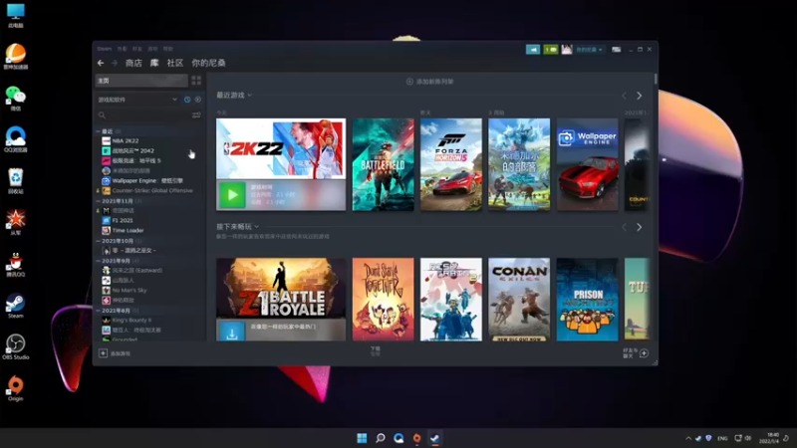Open the Risk of Rain 2 cover
Screen dimensions: 797x448
(x=451, y=300)
